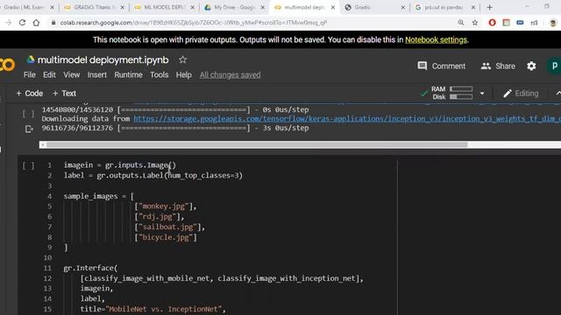Click the browser address bar URL

[x=193, y=23]
